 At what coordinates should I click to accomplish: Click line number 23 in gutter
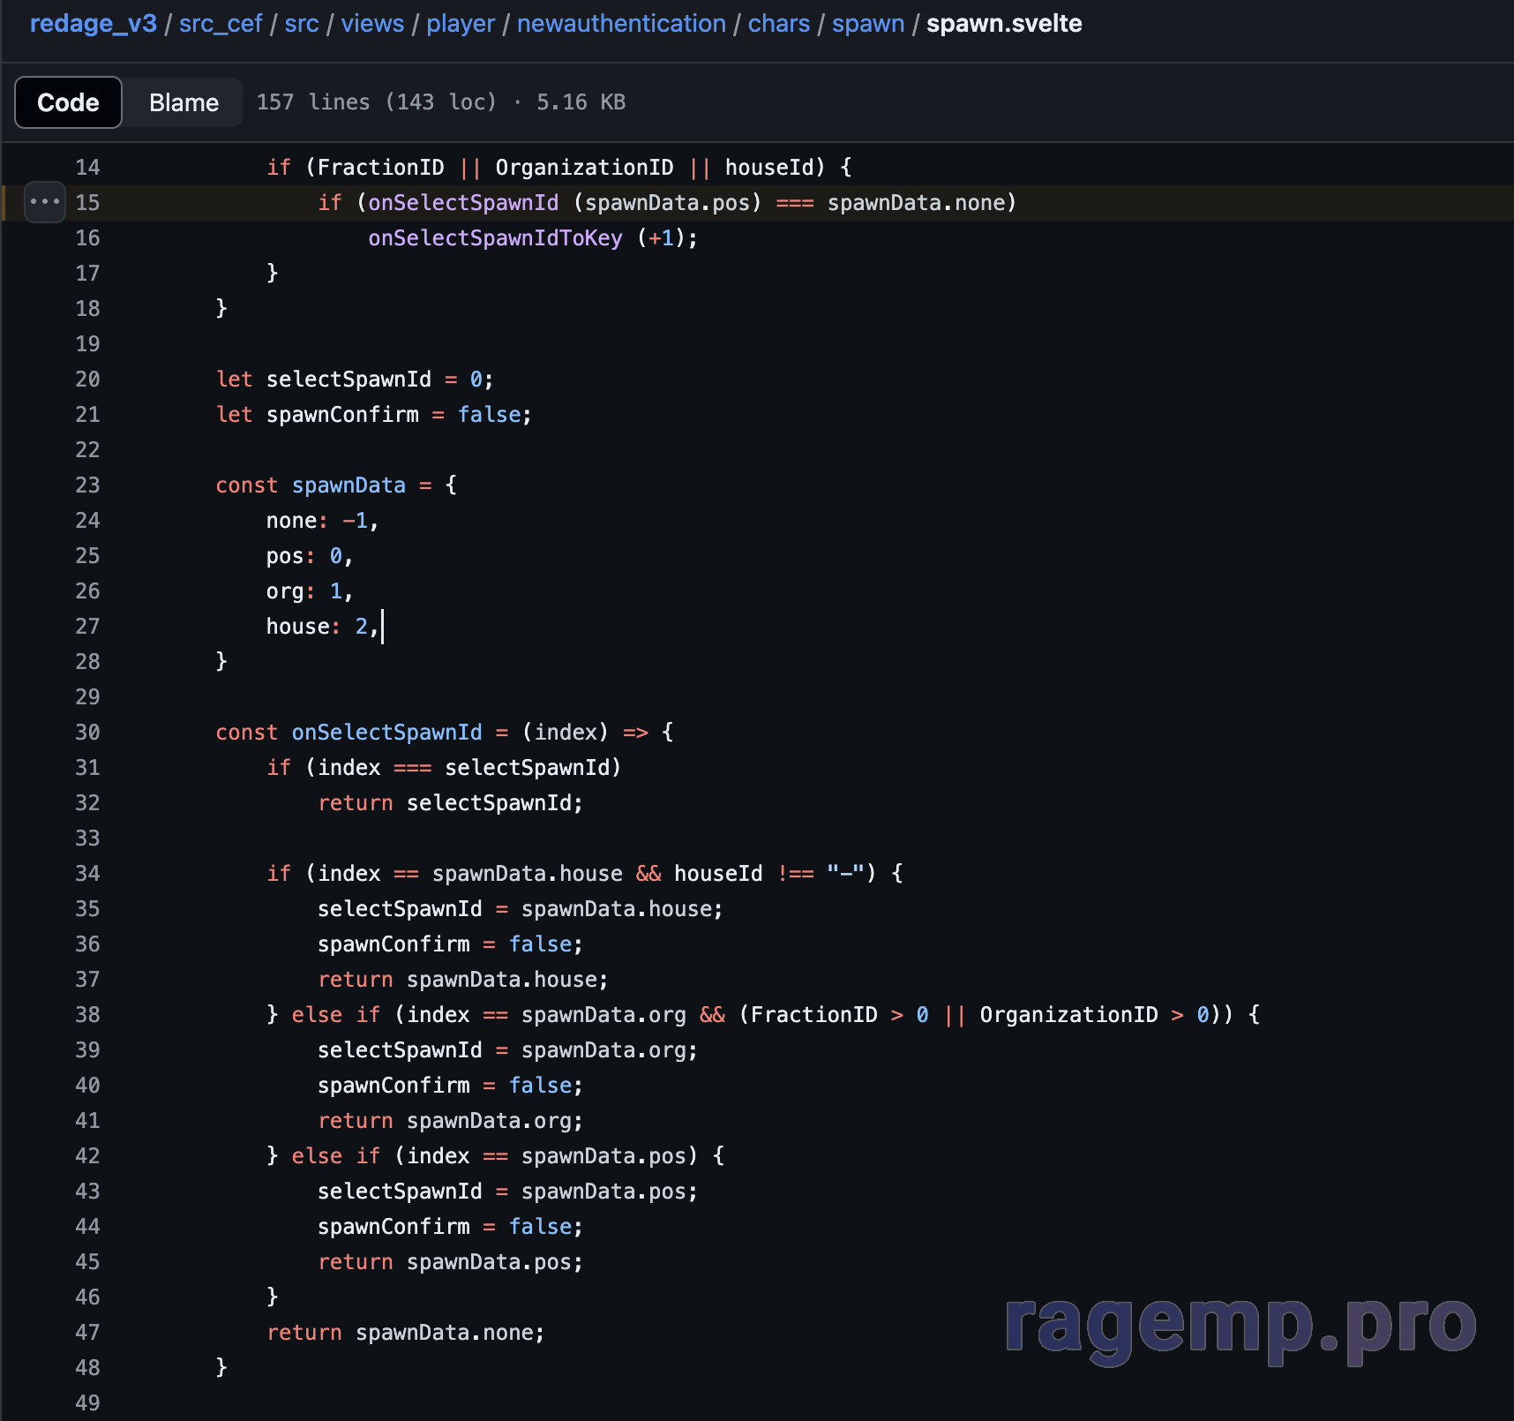click(x=87, y=485)
